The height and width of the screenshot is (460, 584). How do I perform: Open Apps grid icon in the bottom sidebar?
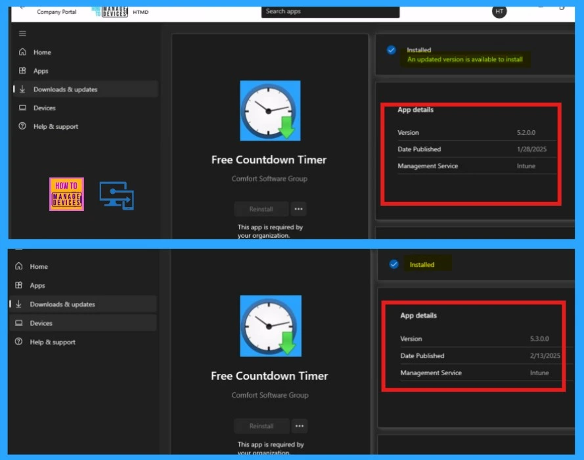[18, 285]
